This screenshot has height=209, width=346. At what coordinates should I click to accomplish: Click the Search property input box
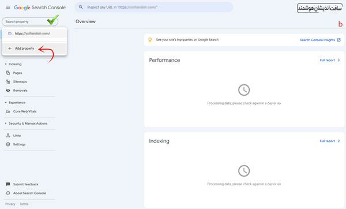(30, 22)
